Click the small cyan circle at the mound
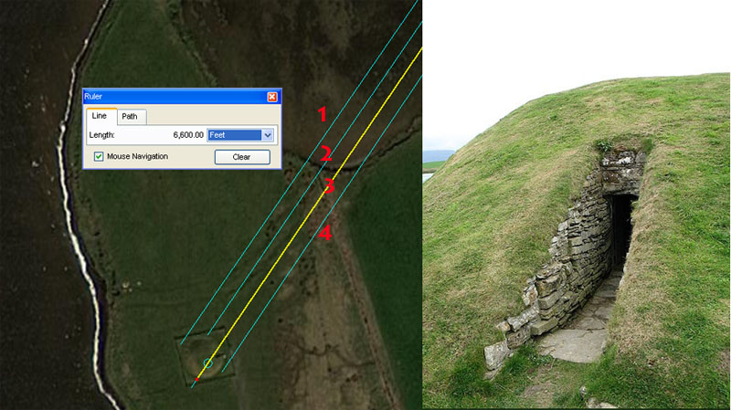This screenshot has height=410, width=731. tap(208, 363)
